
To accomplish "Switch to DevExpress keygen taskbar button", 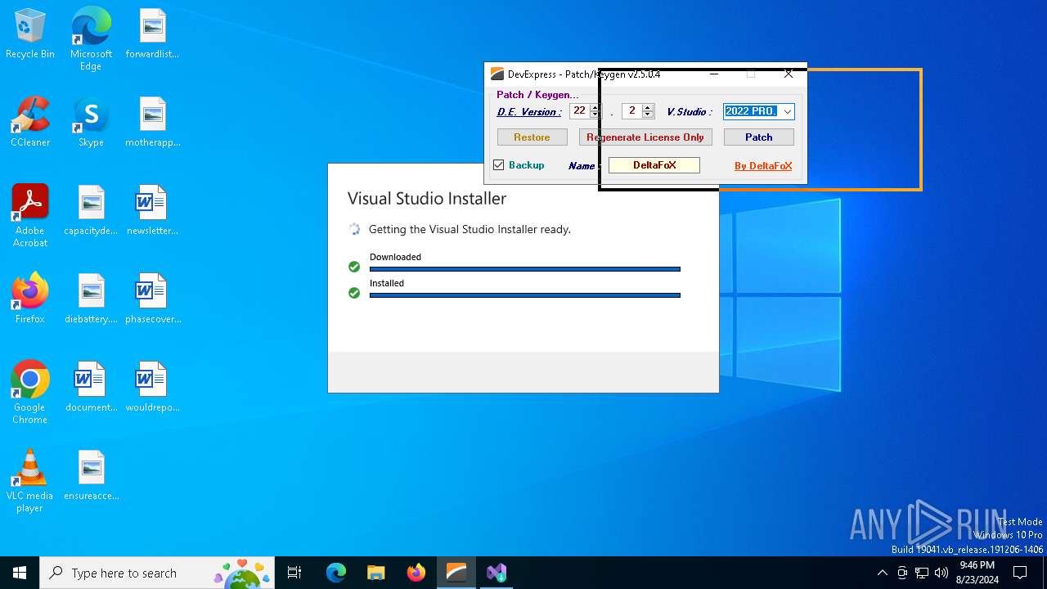I will coord(456,573).
